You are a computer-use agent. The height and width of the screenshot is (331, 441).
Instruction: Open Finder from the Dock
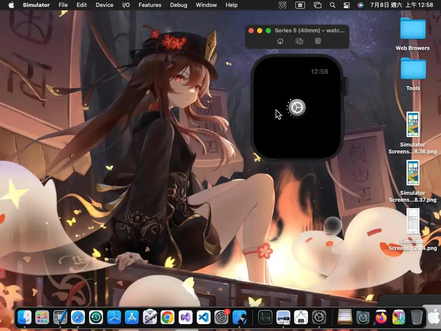click(25, 317)
